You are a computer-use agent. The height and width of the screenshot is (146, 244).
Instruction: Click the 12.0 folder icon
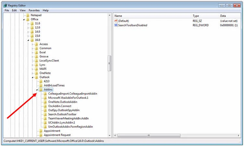click(x=32, y=28)
